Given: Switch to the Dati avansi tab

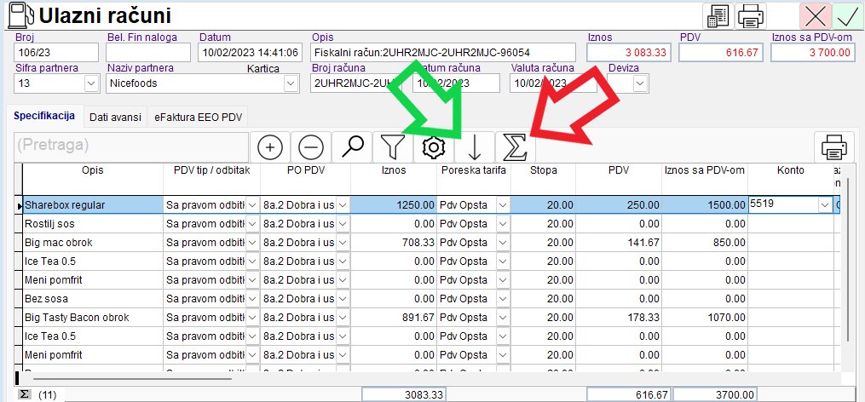Looking at the screenshot, I should click(115, 117).
